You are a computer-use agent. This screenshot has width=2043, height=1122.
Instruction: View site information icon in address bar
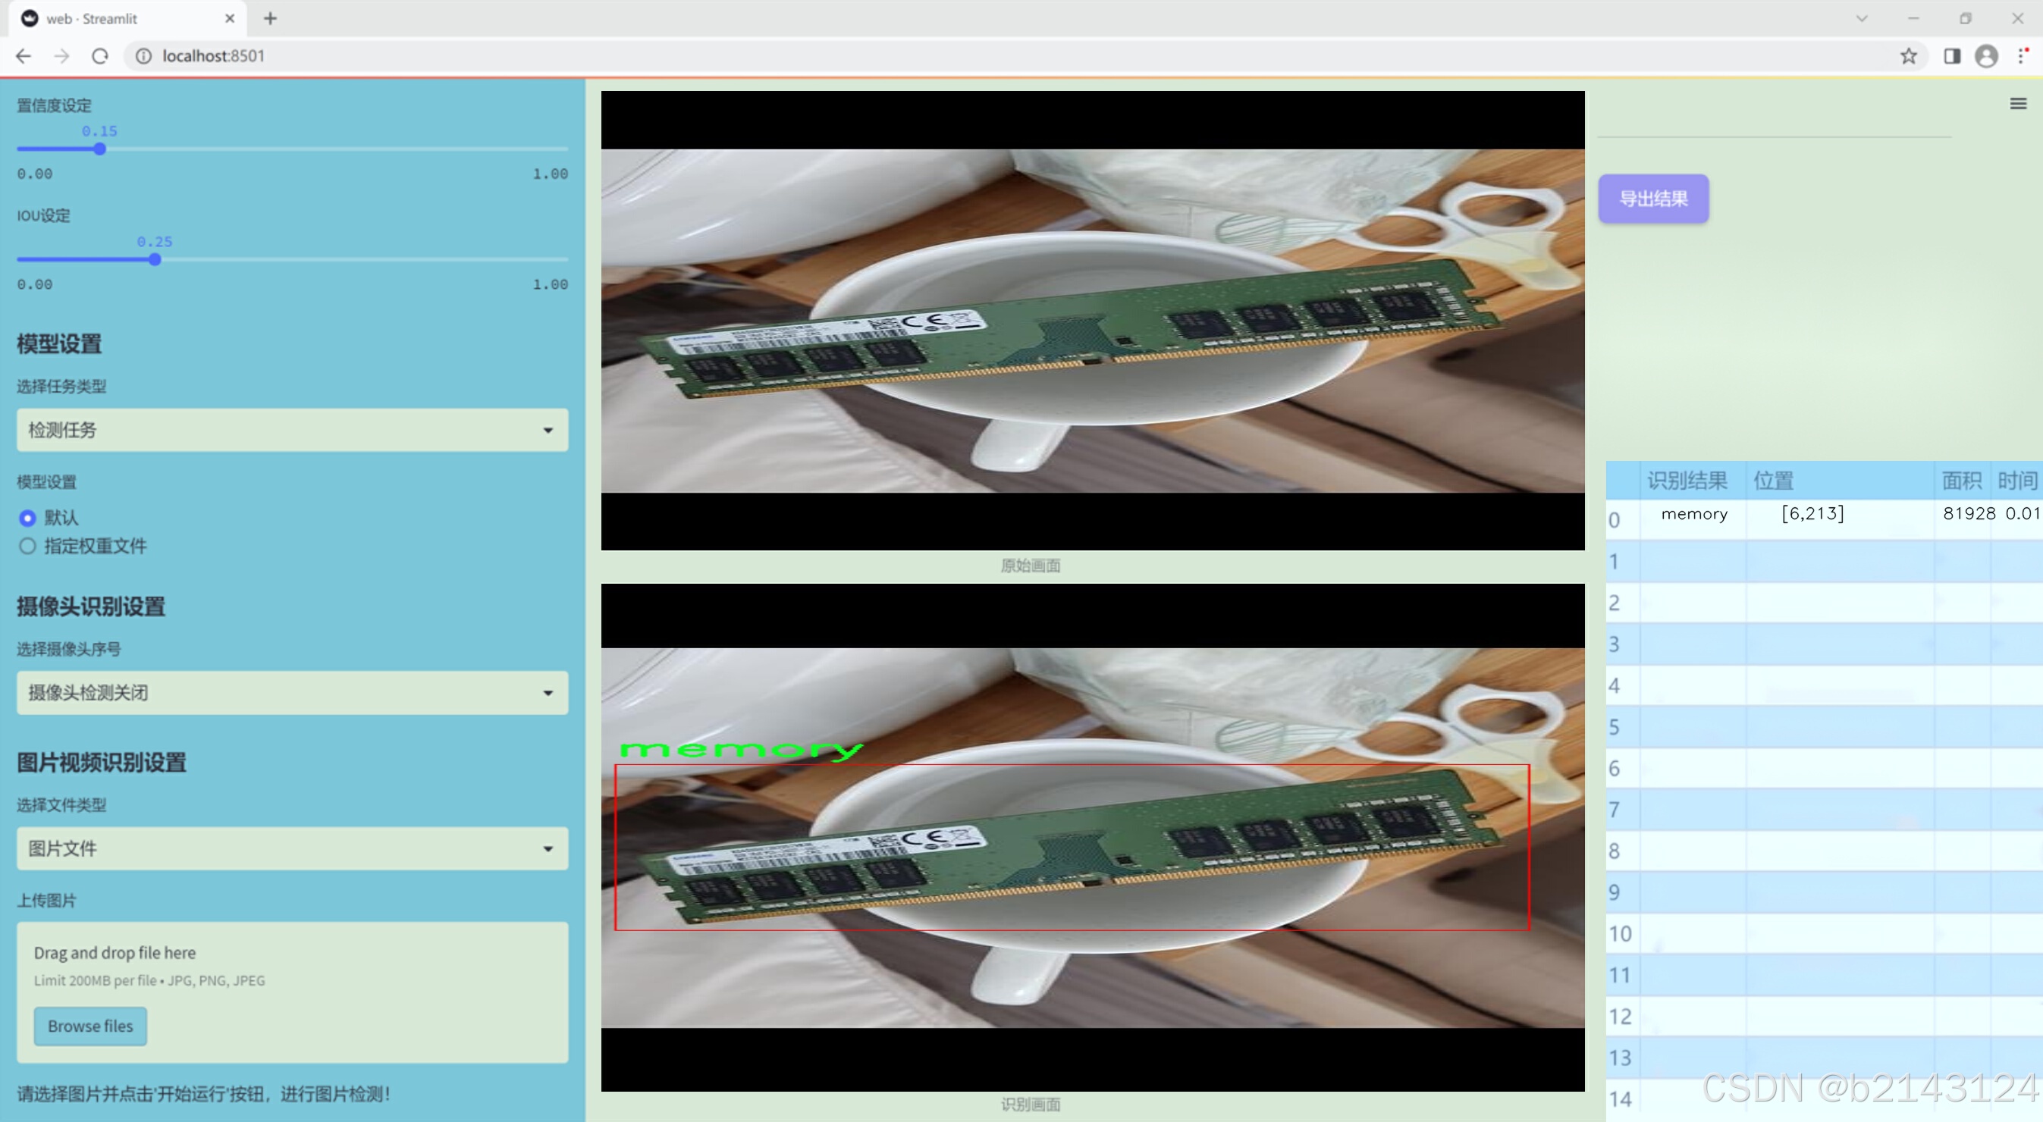pyautogui.click(x=143, y=56)
